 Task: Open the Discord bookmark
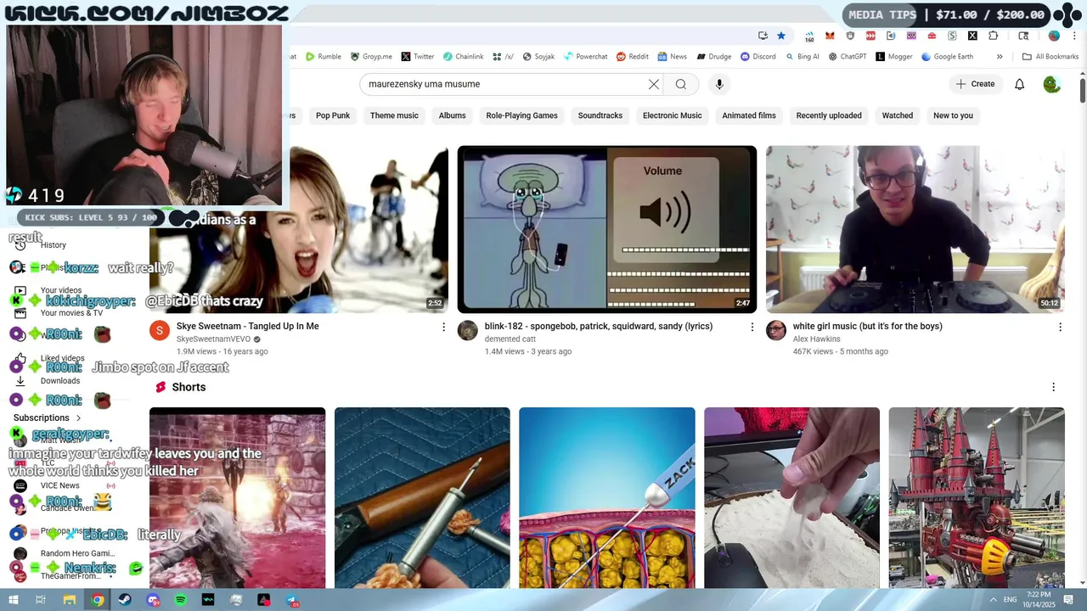point(758,57)
